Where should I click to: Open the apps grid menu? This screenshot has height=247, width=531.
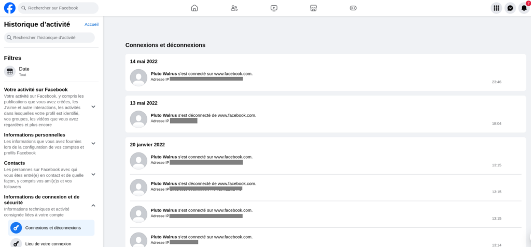coord(496,8)
